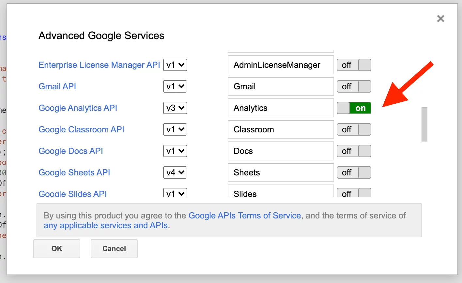462x283 pixels.
Task: Expand the Google Docs API version dropdown
Action: pyautogui.click(x=175, y=151)
